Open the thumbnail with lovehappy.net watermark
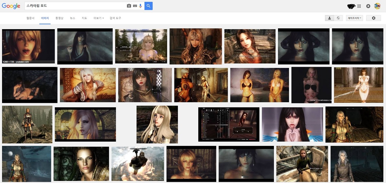 (311, 85)
